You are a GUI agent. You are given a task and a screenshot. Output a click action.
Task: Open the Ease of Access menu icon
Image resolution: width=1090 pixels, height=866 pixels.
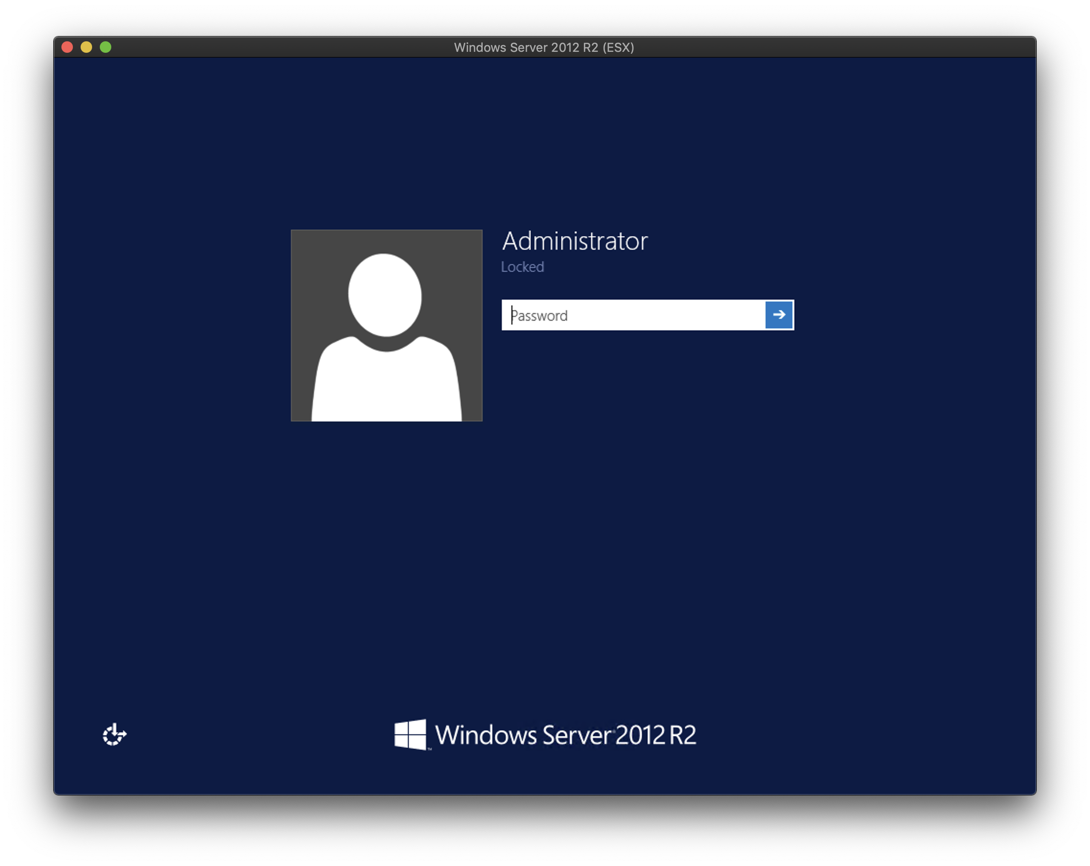(114, 734)
